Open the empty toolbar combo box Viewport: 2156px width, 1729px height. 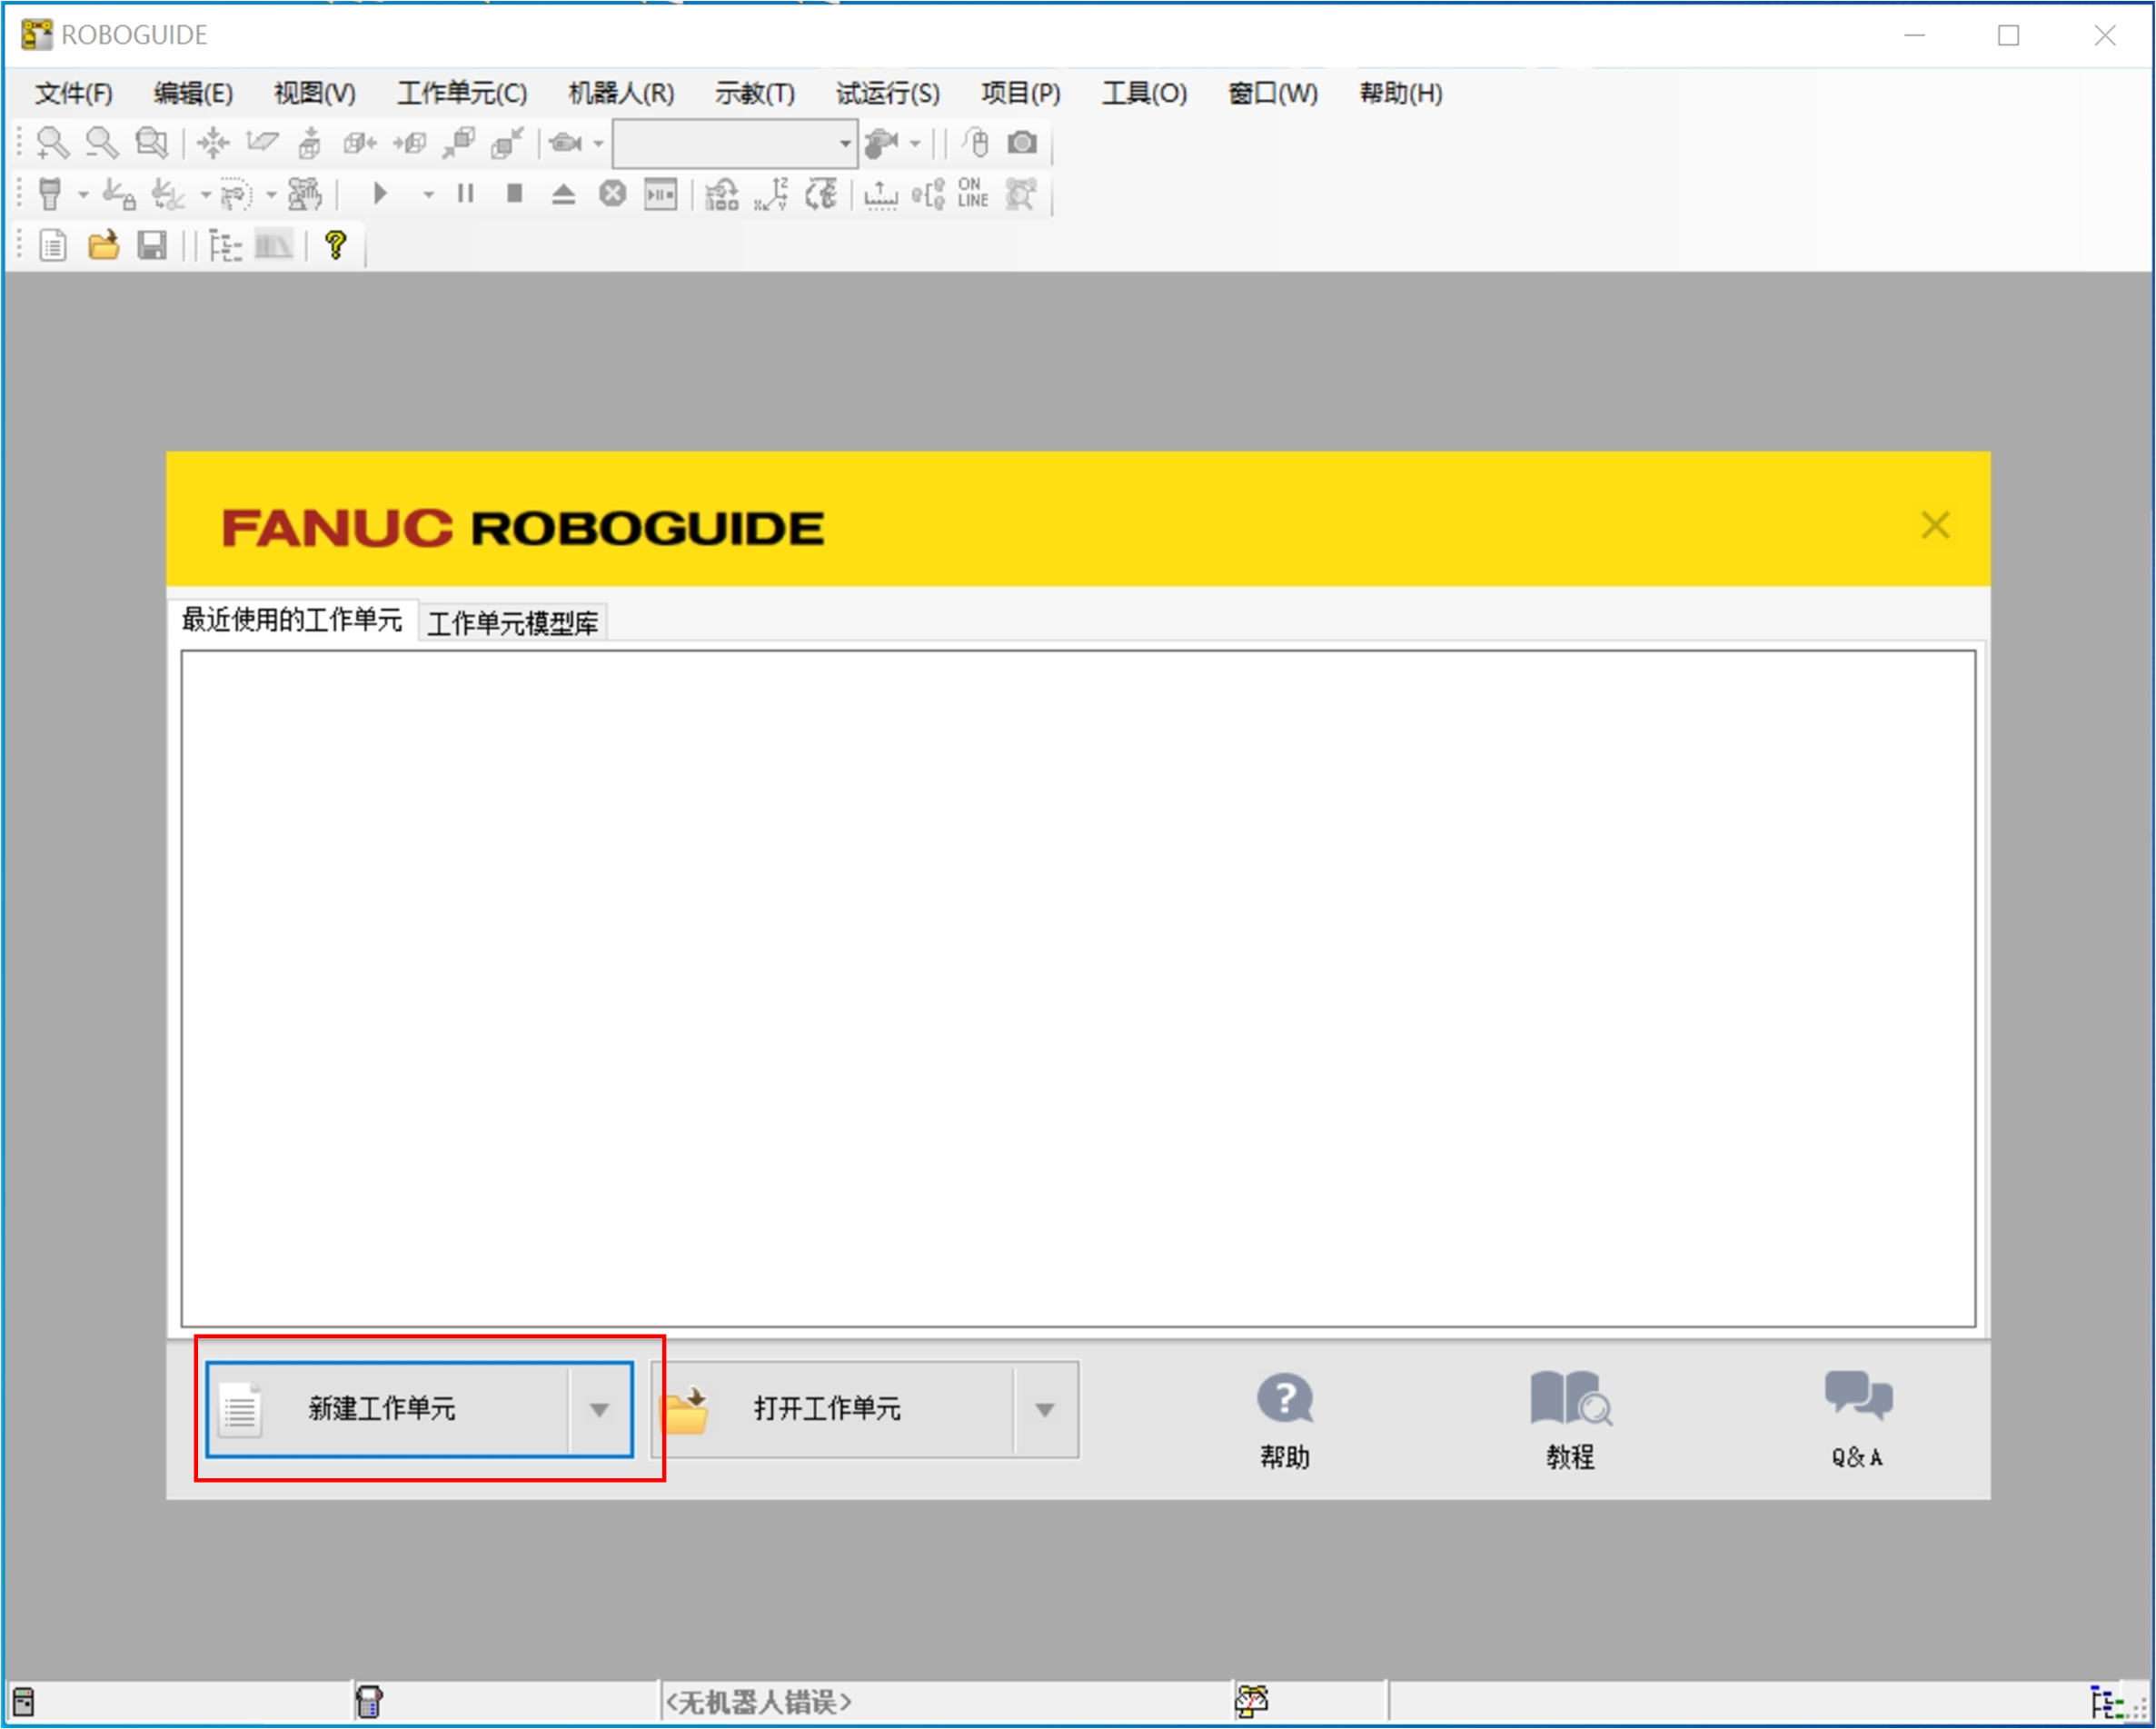pos(735,144)
